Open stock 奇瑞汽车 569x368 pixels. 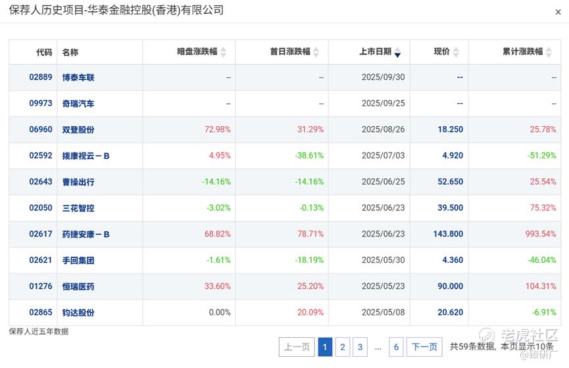[x=78, y=104]
